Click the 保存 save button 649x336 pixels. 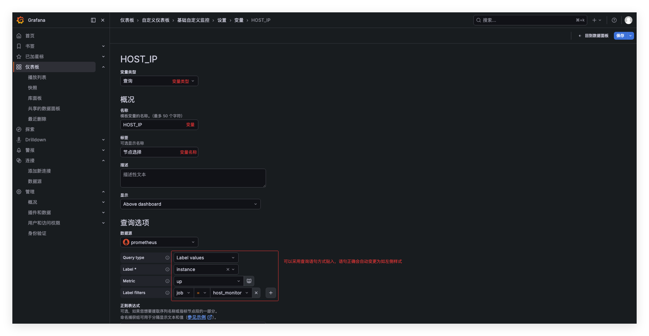click(x=620, y=36)
